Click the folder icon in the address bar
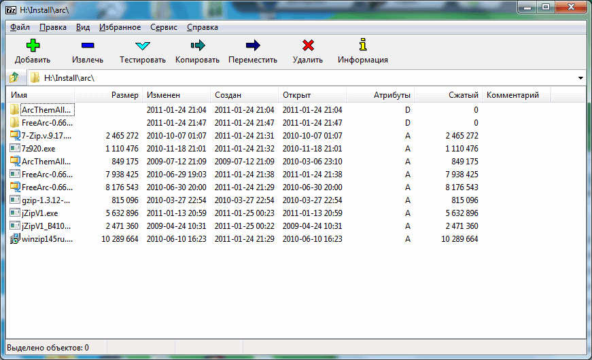The height and width of the screenshot is (360, 592). pos(35,77)
